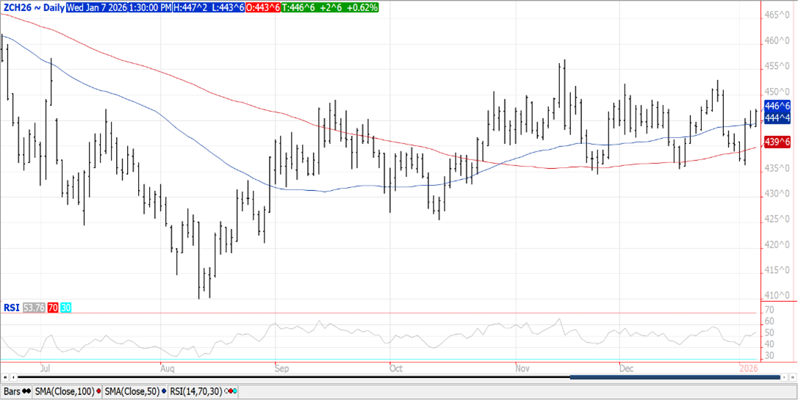Click the blue dot beside SMA(Close,50)
798x400 pixels.
[x=163, y=392]
